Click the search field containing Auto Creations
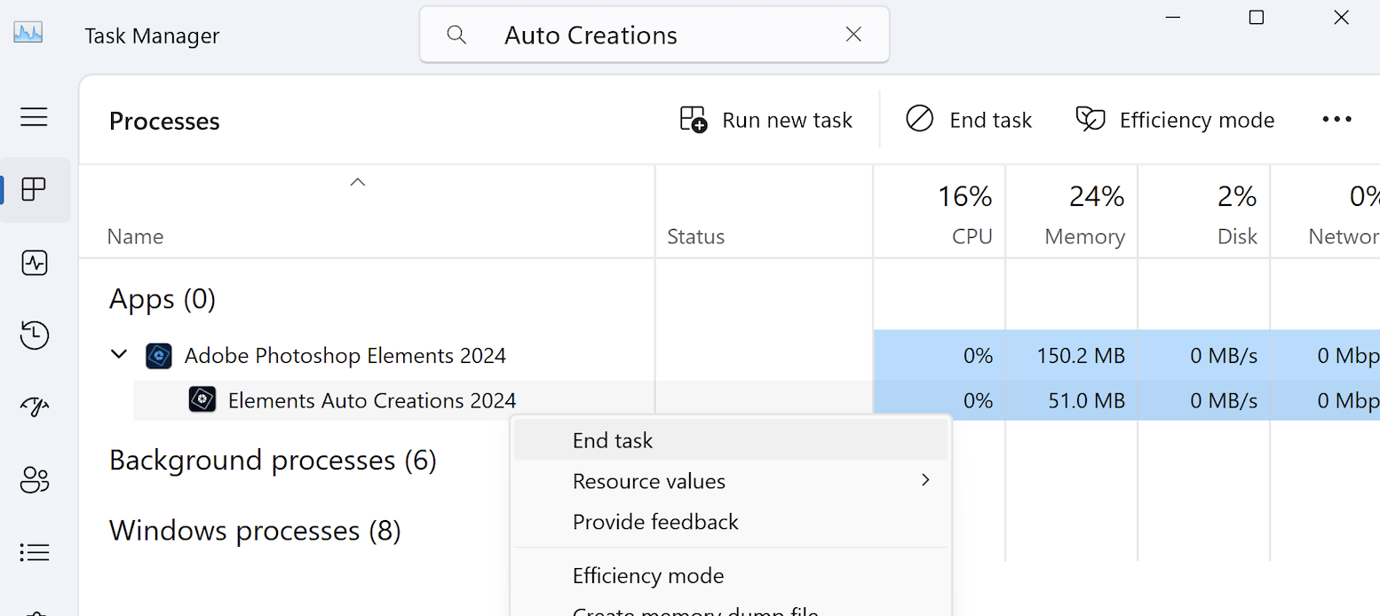Image resolution: width=1380 pixels, height=616 pixels. (622, 36)
